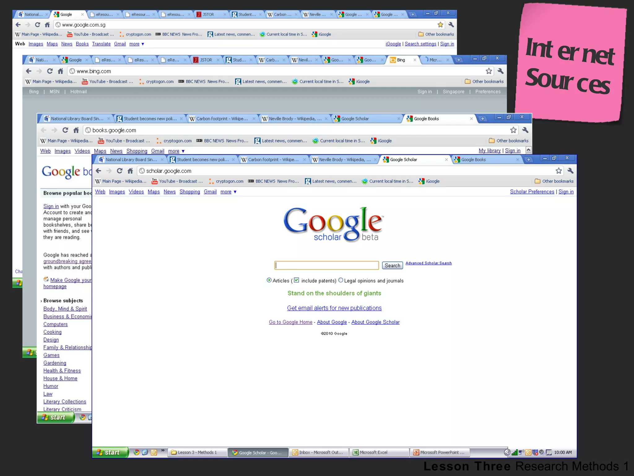Select the Articles radio button
Image resolution: width=634 pixels, height=476 pixels.
coord(269,280)
